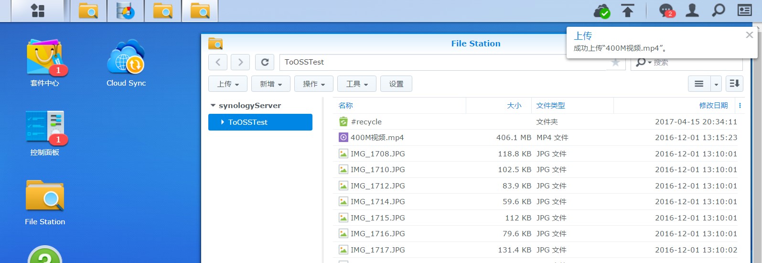Open Cloud Sync desktop icon
The height and width of the screenshot is (263, 762).
(x=126, y=63)
